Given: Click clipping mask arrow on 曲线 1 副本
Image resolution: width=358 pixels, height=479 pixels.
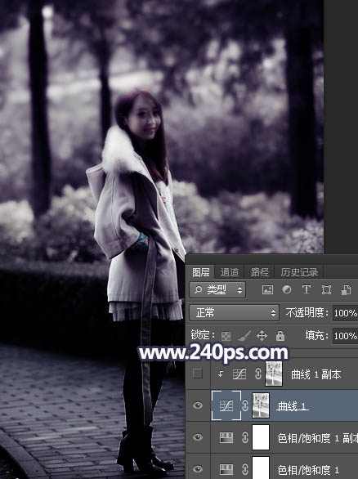Looking at the screenshot, I should (221, 374).
